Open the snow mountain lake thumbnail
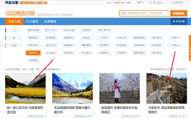The height and width of the screenshot is (119, 191). [x=73, y=88]
